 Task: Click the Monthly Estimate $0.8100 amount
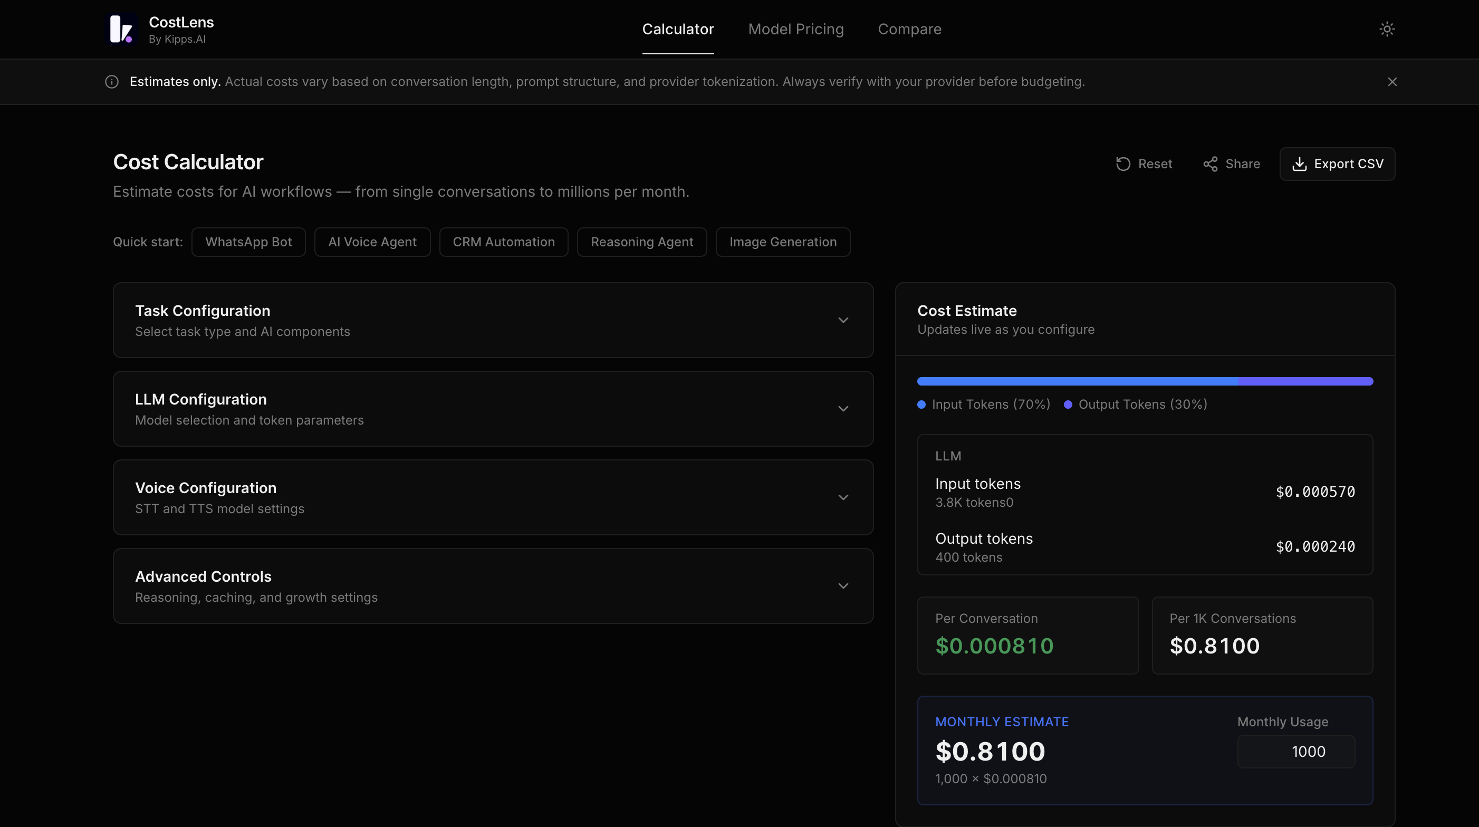[x=991, y=752]
